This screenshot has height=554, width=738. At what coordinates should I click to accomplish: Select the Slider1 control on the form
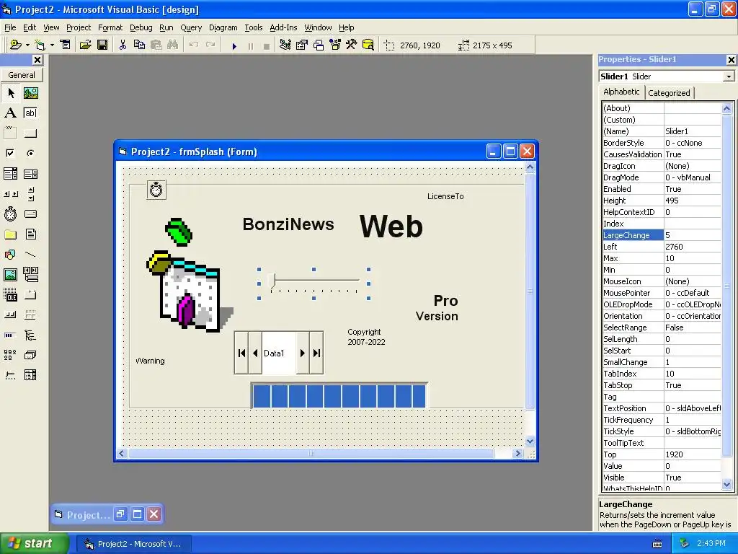pos(314,283)
